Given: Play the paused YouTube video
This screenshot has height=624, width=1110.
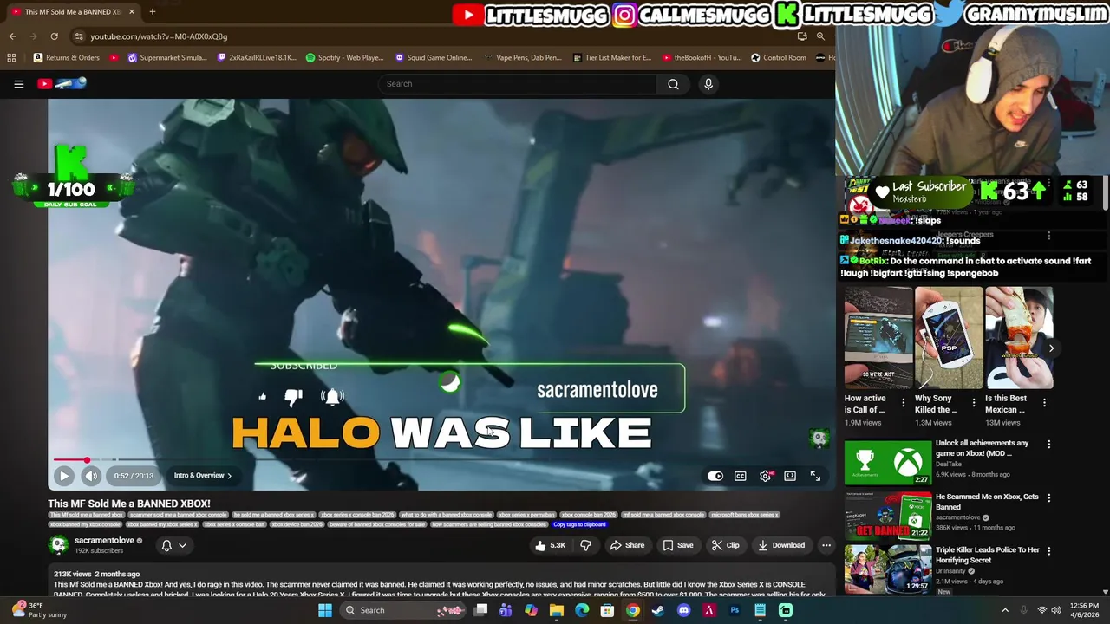Looking at the screenshot, I should (x=64, y=476).
